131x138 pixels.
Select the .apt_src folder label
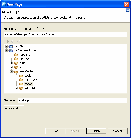click(25, 55)
